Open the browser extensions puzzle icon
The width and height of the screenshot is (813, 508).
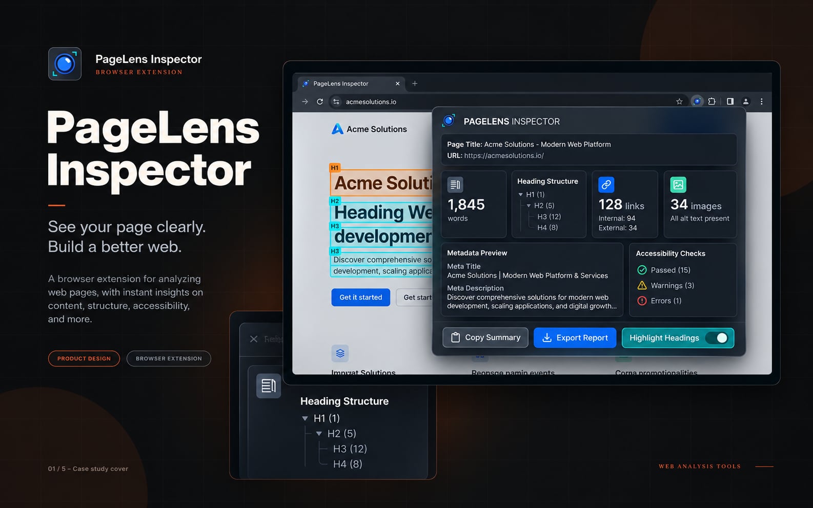click(x=712, y=101)
